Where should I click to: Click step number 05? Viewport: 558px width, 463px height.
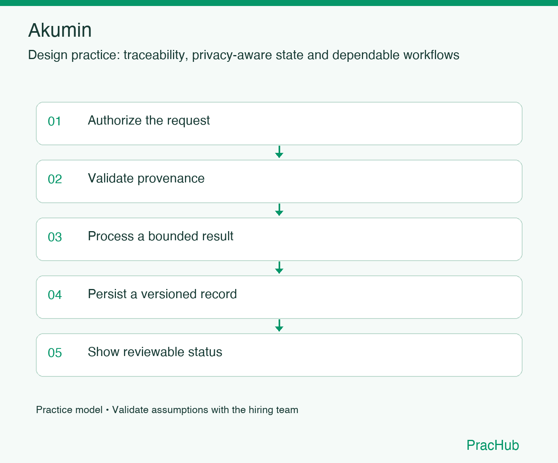click(x=55, y=353)
